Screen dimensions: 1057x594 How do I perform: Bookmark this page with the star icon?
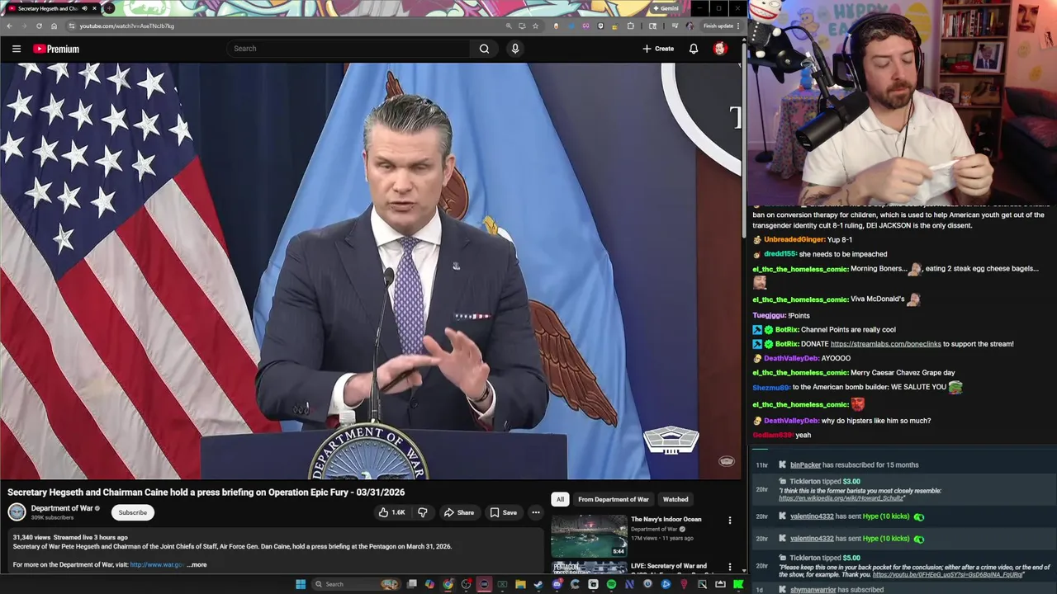coord(535,26)
